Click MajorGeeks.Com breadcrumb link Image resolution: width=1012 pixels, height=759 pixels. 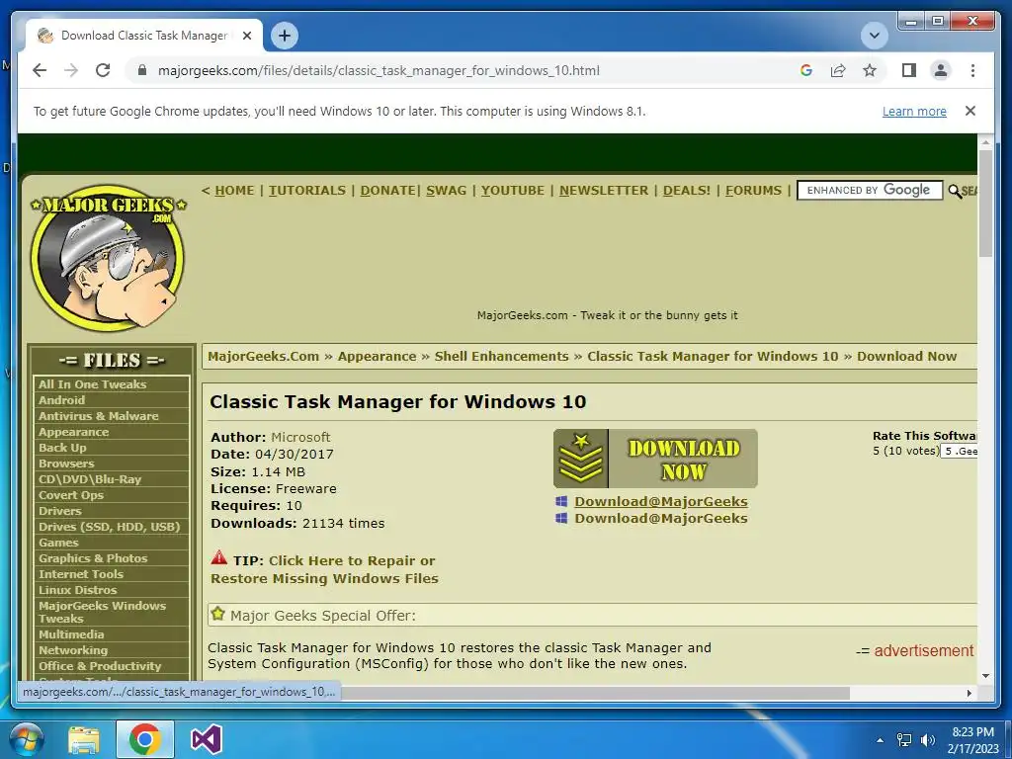pos(263,356)
